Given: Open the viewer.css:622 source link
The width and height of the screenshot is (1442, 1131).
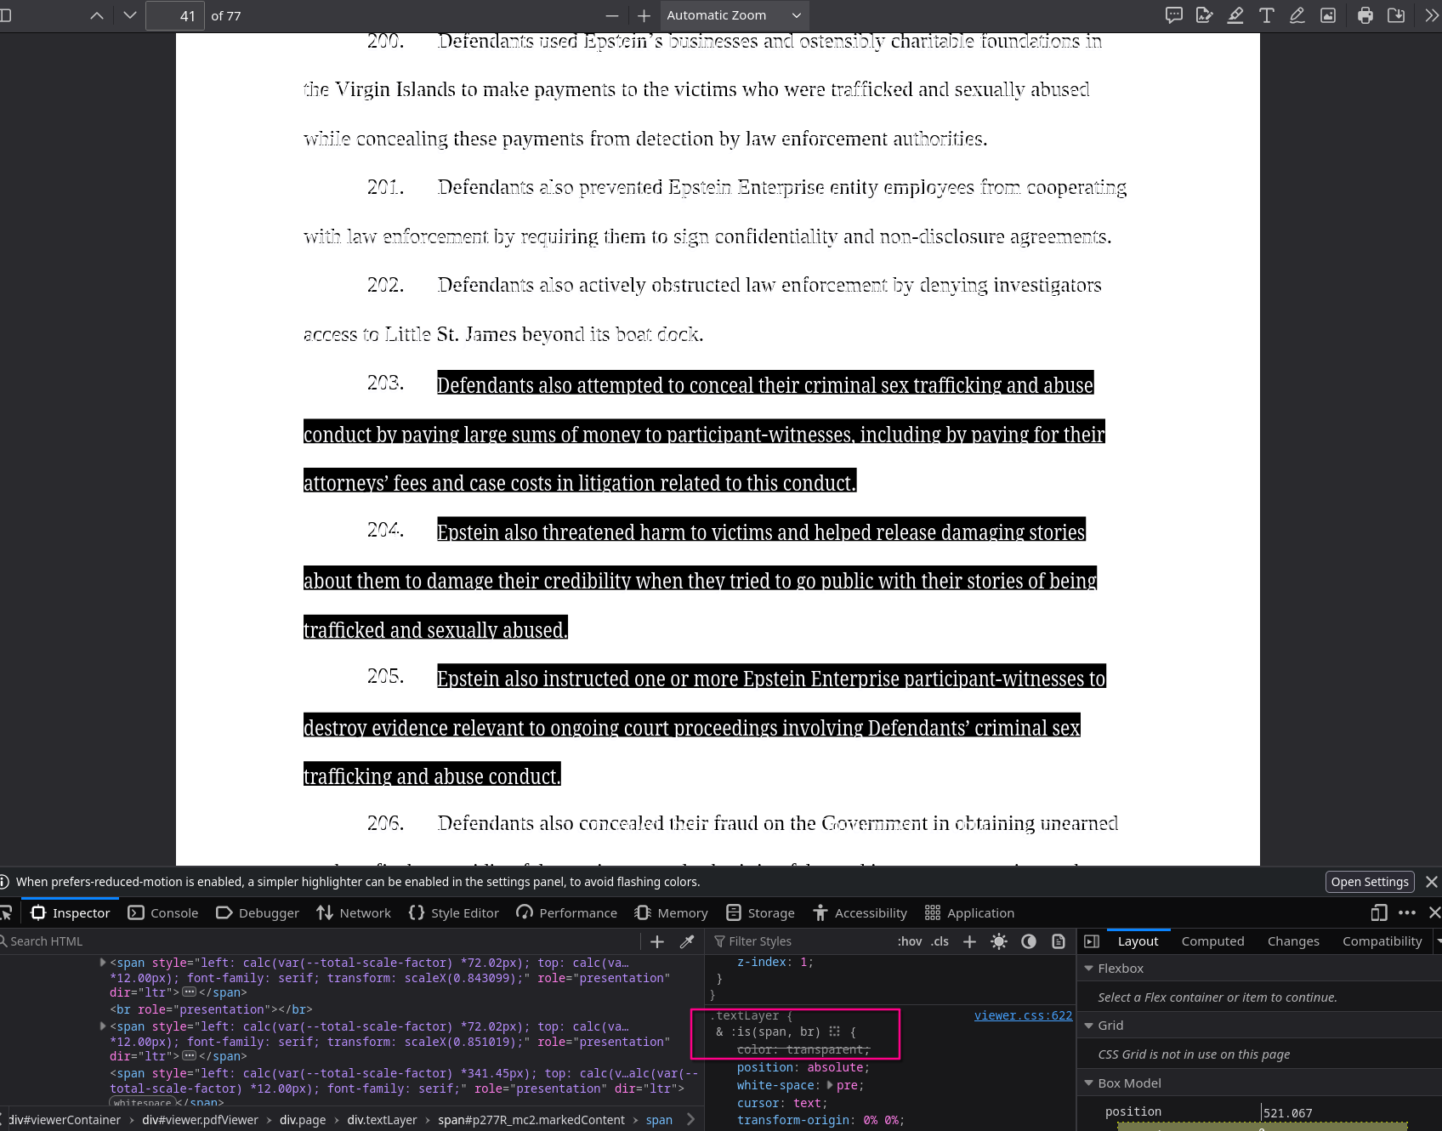Looking at the screenshot, I should 1023,1015.
